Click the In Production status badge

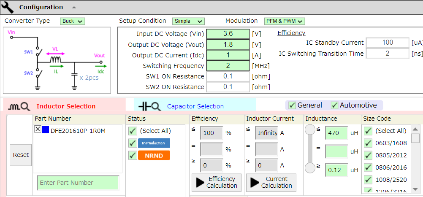tap(154, 143)
